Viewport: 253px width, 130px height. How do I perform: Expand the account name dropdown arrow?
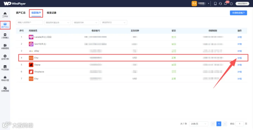209,4
